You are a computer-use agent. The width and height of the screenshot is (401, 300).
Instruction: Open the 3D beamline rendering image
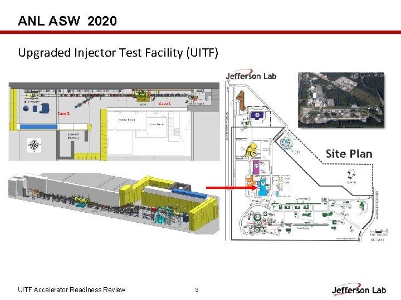click(114, 202)
